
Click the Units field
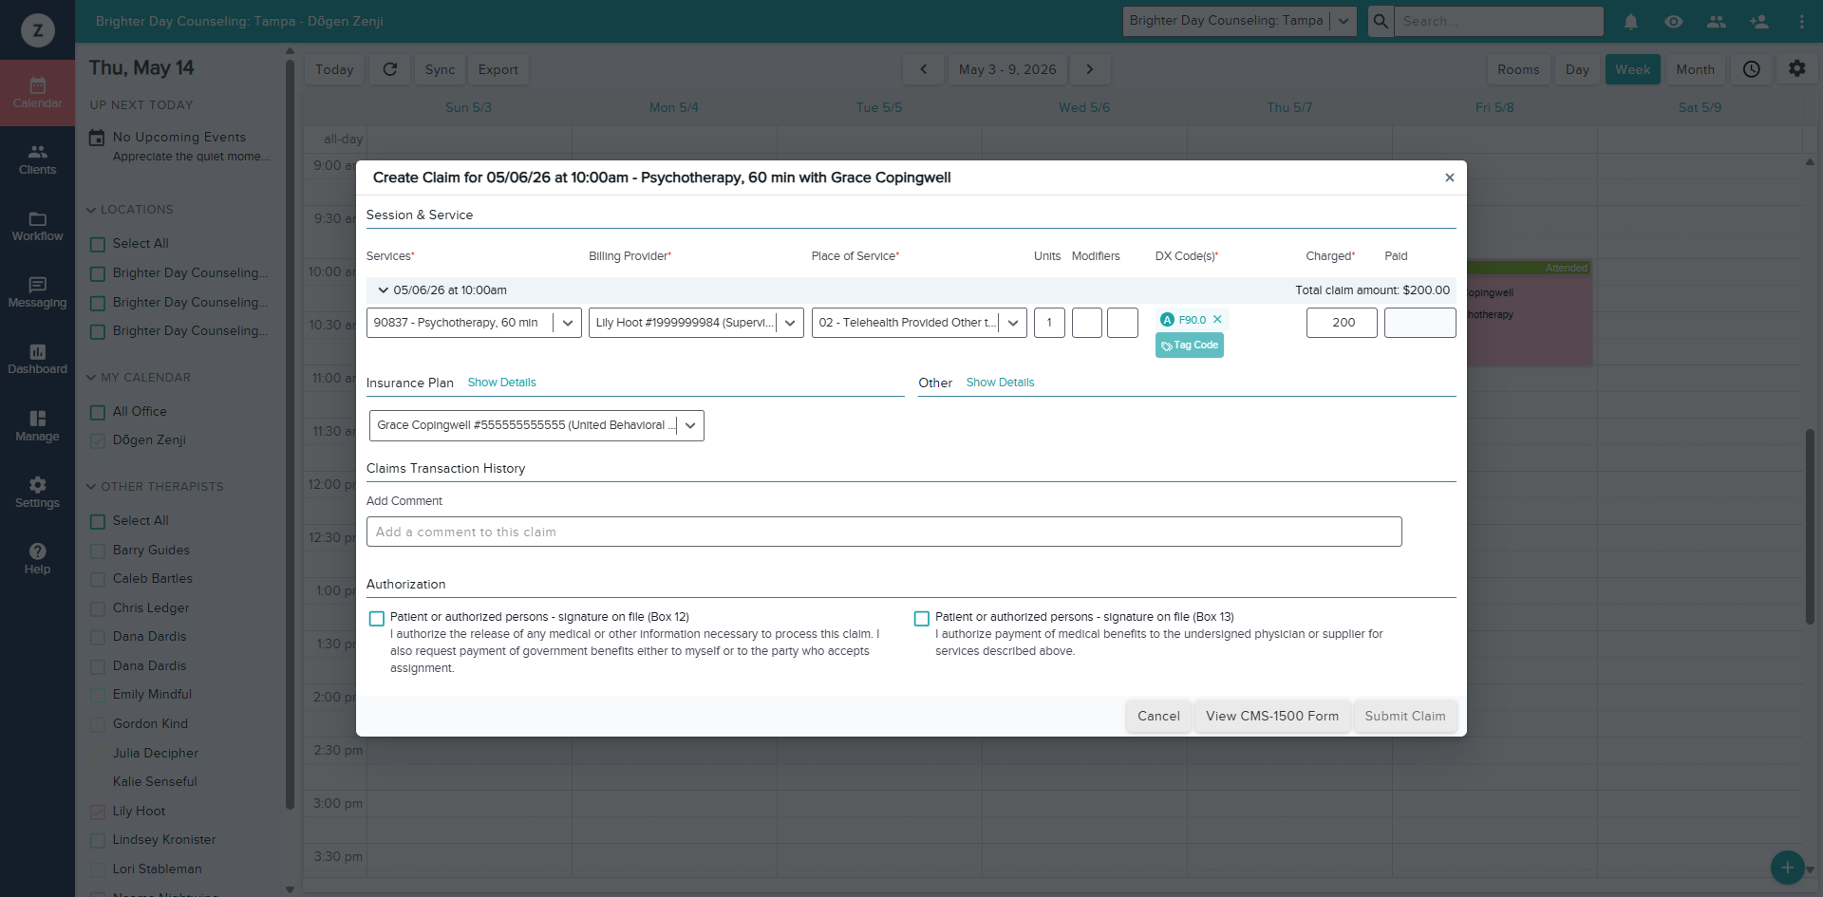(1049, 323)
